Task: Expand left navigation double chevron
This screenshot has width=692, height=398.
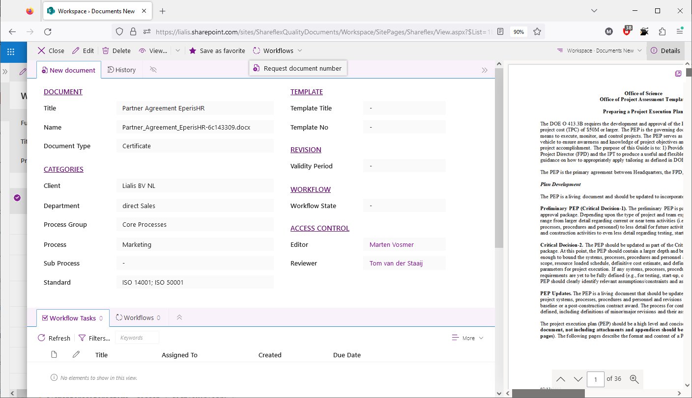Action: [5, 72]
